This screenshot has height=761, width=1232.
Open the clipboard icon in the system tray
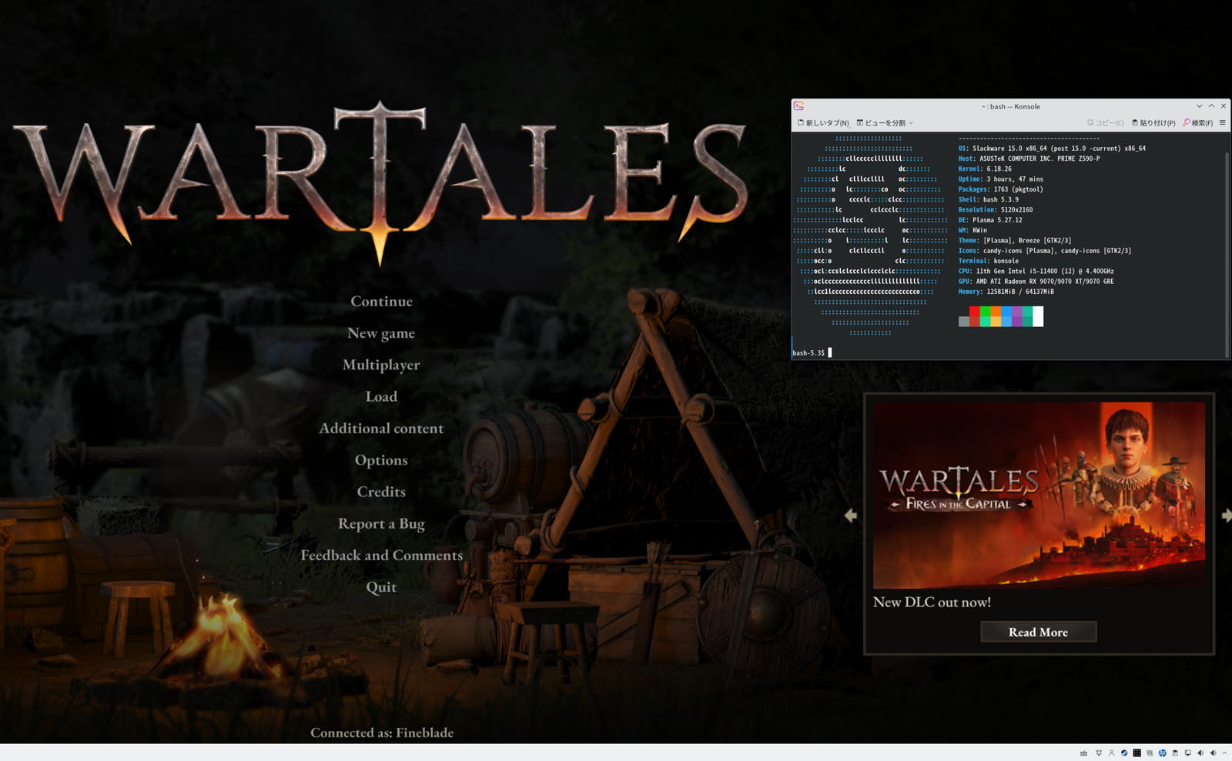[x=1175, y=753]
